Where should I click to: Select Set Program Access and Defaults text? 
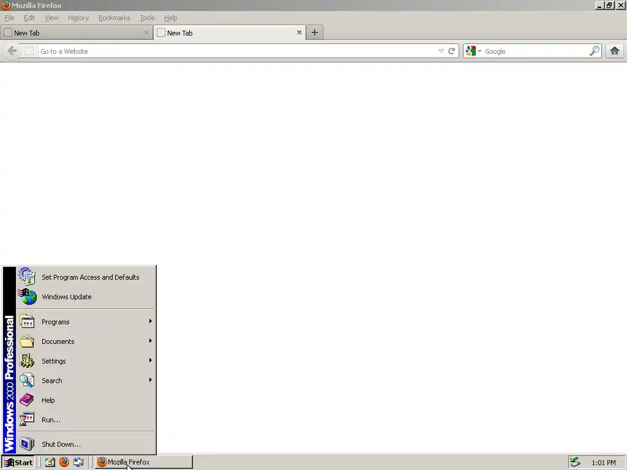(x=91, y=277)
